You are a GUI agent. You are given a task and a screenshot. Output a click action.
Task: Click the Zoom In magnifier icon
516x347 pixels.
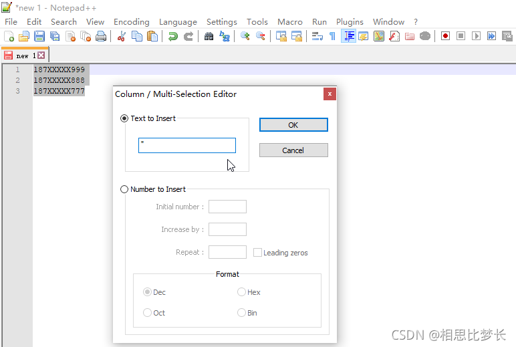click(245, 36)
